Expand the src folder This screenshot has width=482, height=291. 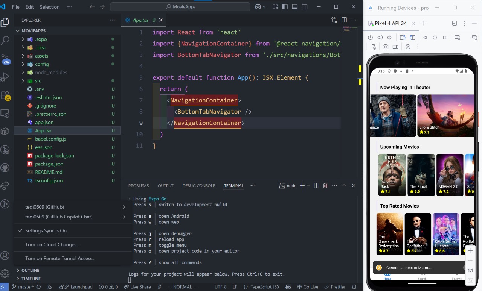[x=38, y=81]
